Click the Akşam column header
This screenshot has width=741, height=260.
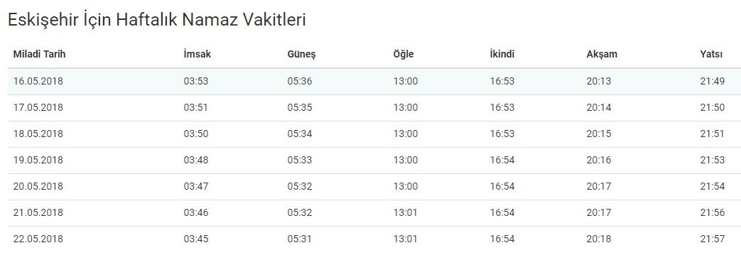602,55
